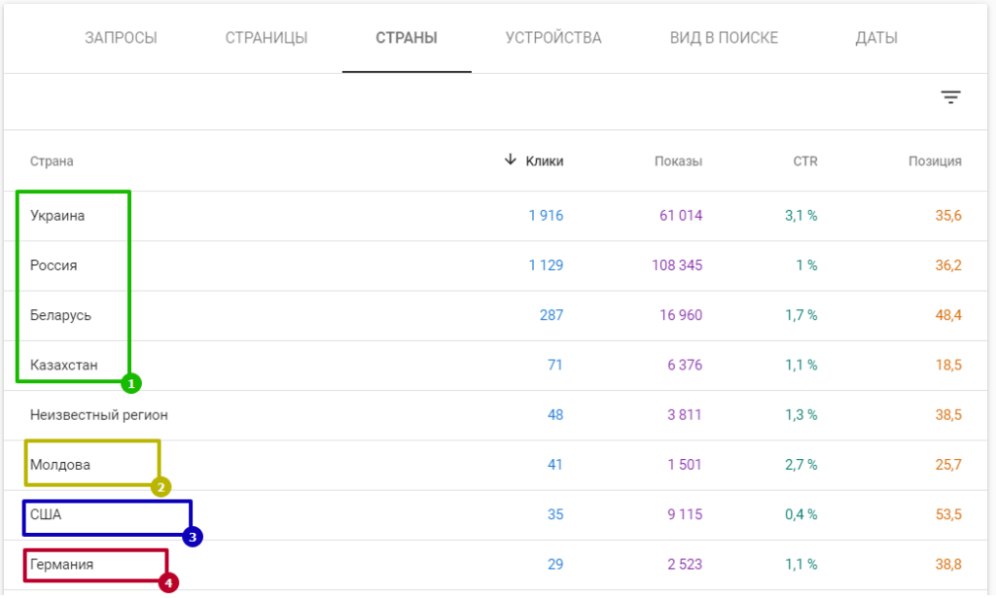Click the 25,7 position value
Viewport: 996px width, 598px height.
click(x=948, y=465)
